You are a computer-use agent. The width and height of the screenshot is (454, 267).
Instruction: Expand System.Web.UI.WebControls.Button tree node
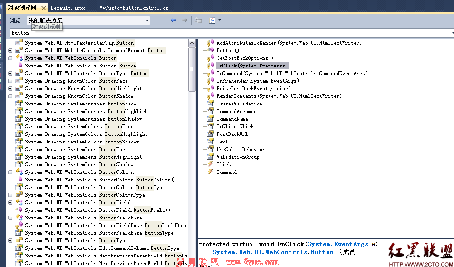tap(10, 58)
